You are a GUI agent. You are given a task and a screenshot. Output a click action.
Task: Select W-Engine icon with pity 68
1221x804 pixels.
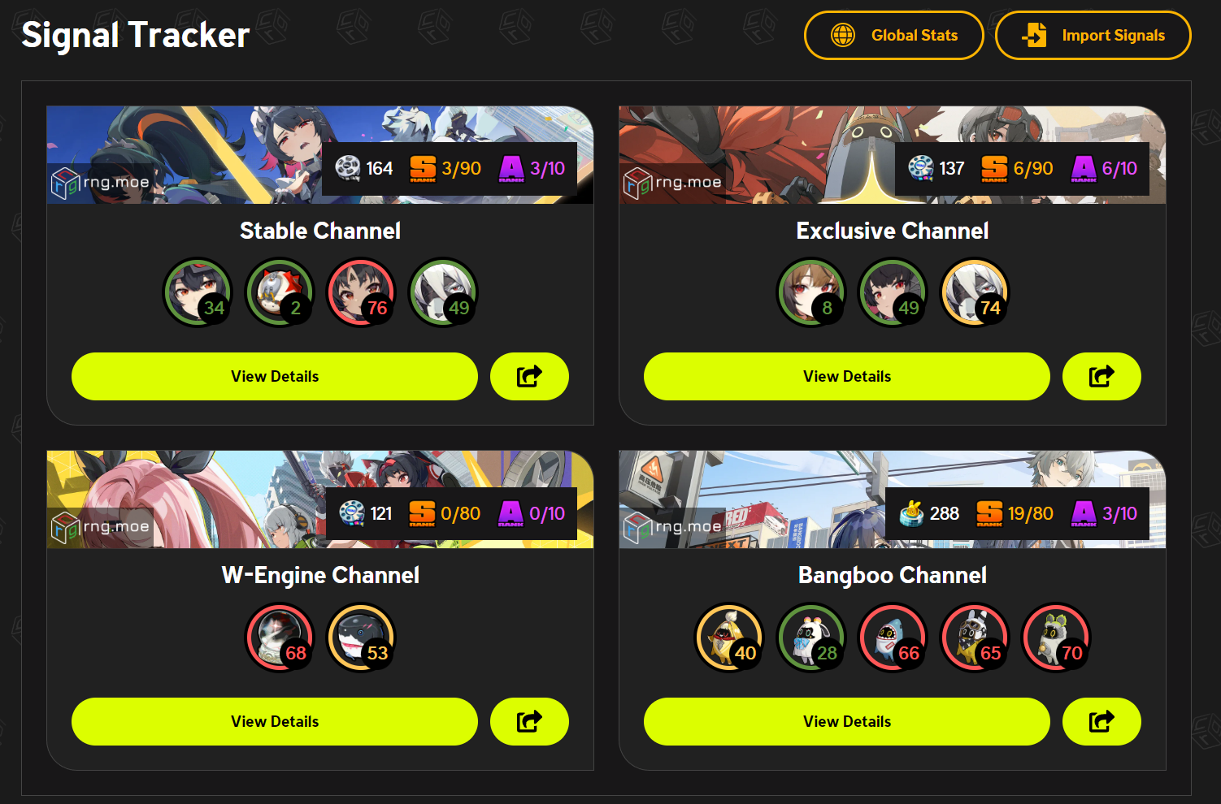tap(280, 638)
